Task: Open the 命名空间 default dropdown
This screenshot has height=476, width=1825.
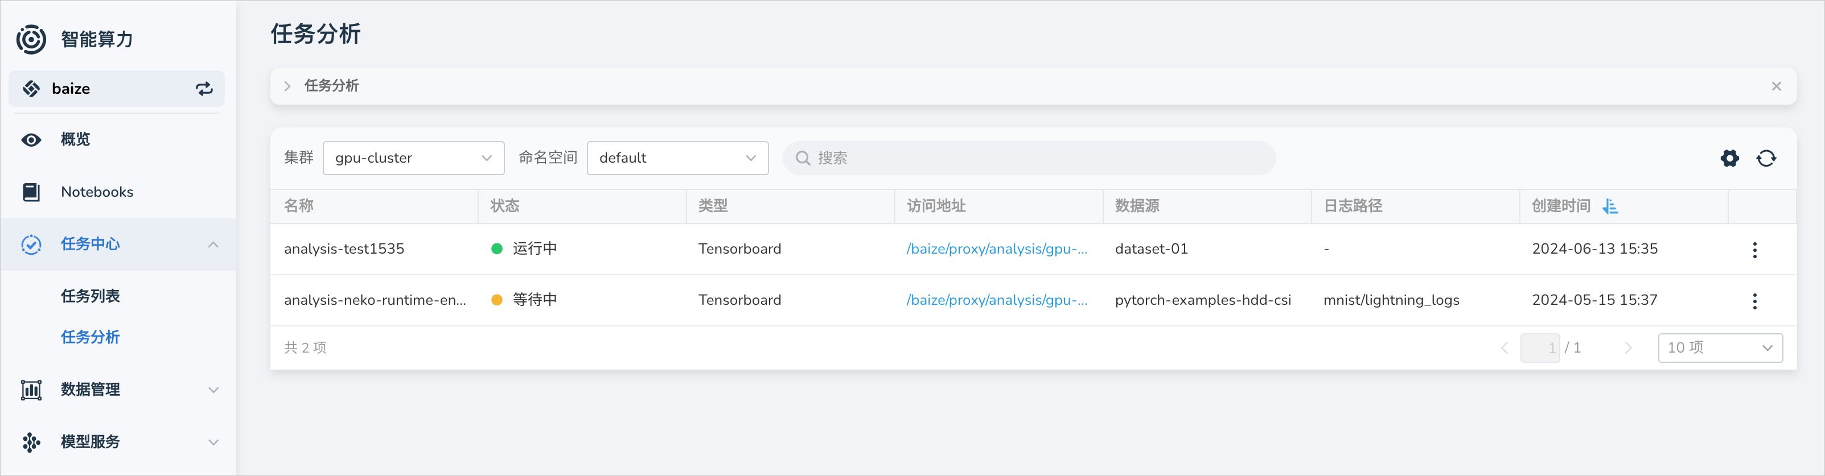Action: tap(677, 158)
